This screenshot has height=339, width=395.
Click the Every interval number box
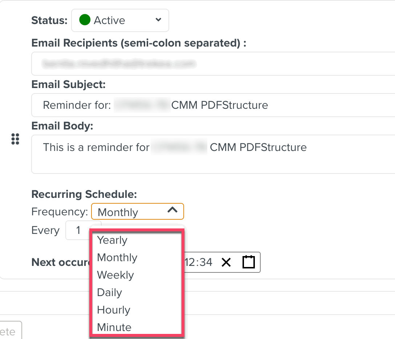click(78, 230)
